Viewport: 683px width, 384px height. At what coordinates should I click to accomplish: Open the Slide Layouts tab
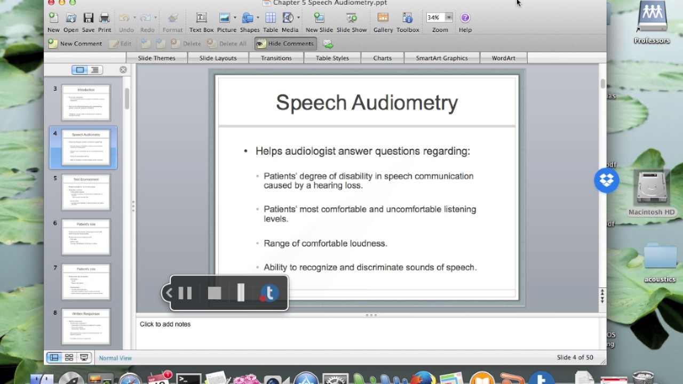point(218,58)
